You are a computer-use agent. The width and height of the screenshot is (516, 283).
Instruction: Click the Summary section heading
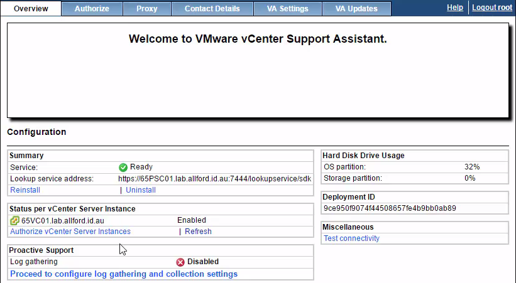(26, 156)
